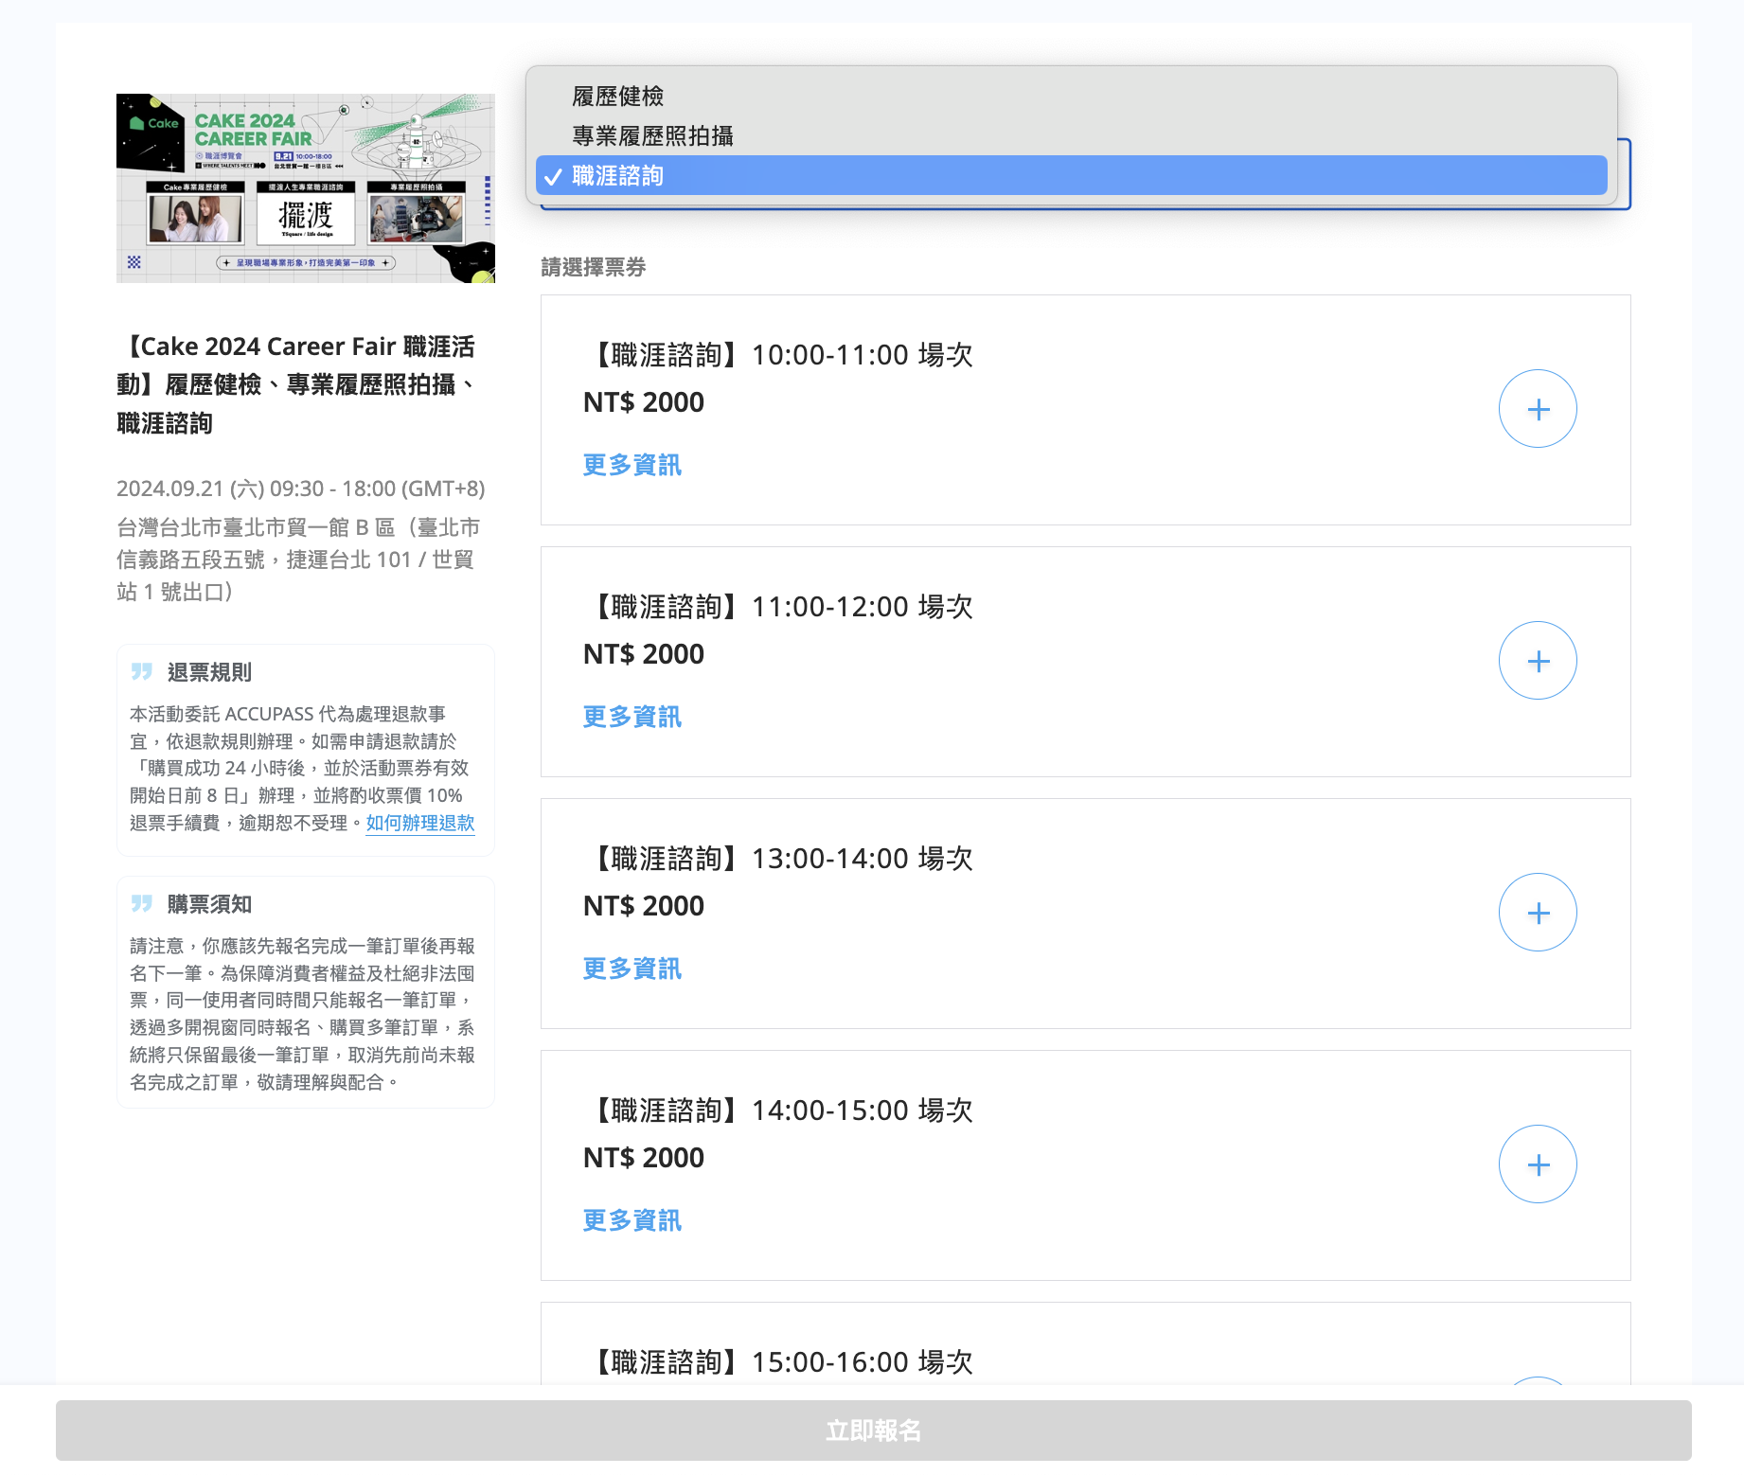Add a 14:00-15:00 career consultation ticket
Screen dimensions: 1744x1475
tap(1537, 1164)
